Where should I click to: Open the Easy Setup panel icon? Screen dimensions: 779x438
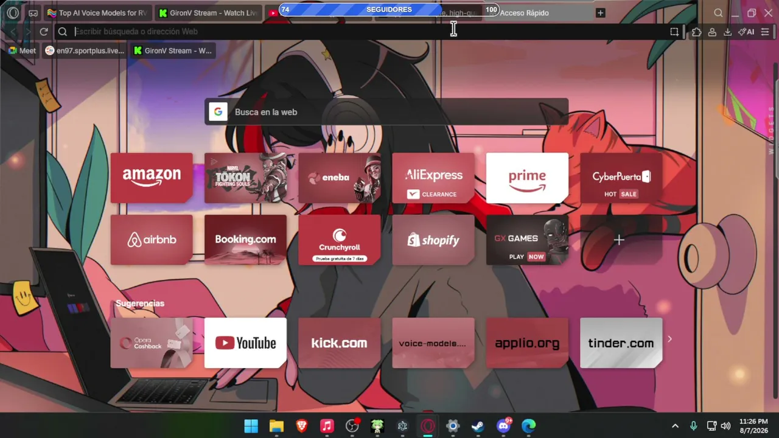point(765,32)
